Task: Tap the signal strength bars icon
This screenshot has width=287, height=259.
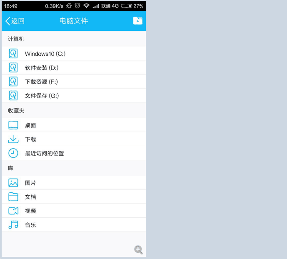Action: coord(95,6)
